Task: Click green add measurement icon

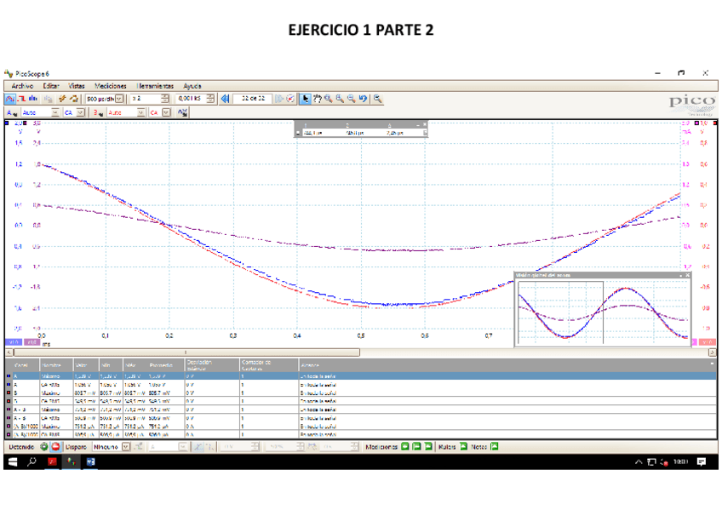Action: pyautogui.click(x=405, y=446)
